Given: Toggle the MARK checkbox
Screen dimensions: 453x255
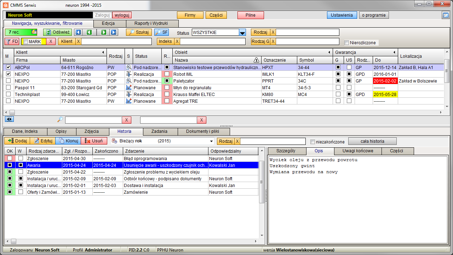Looking at the screenshot, I should (25, 41).
